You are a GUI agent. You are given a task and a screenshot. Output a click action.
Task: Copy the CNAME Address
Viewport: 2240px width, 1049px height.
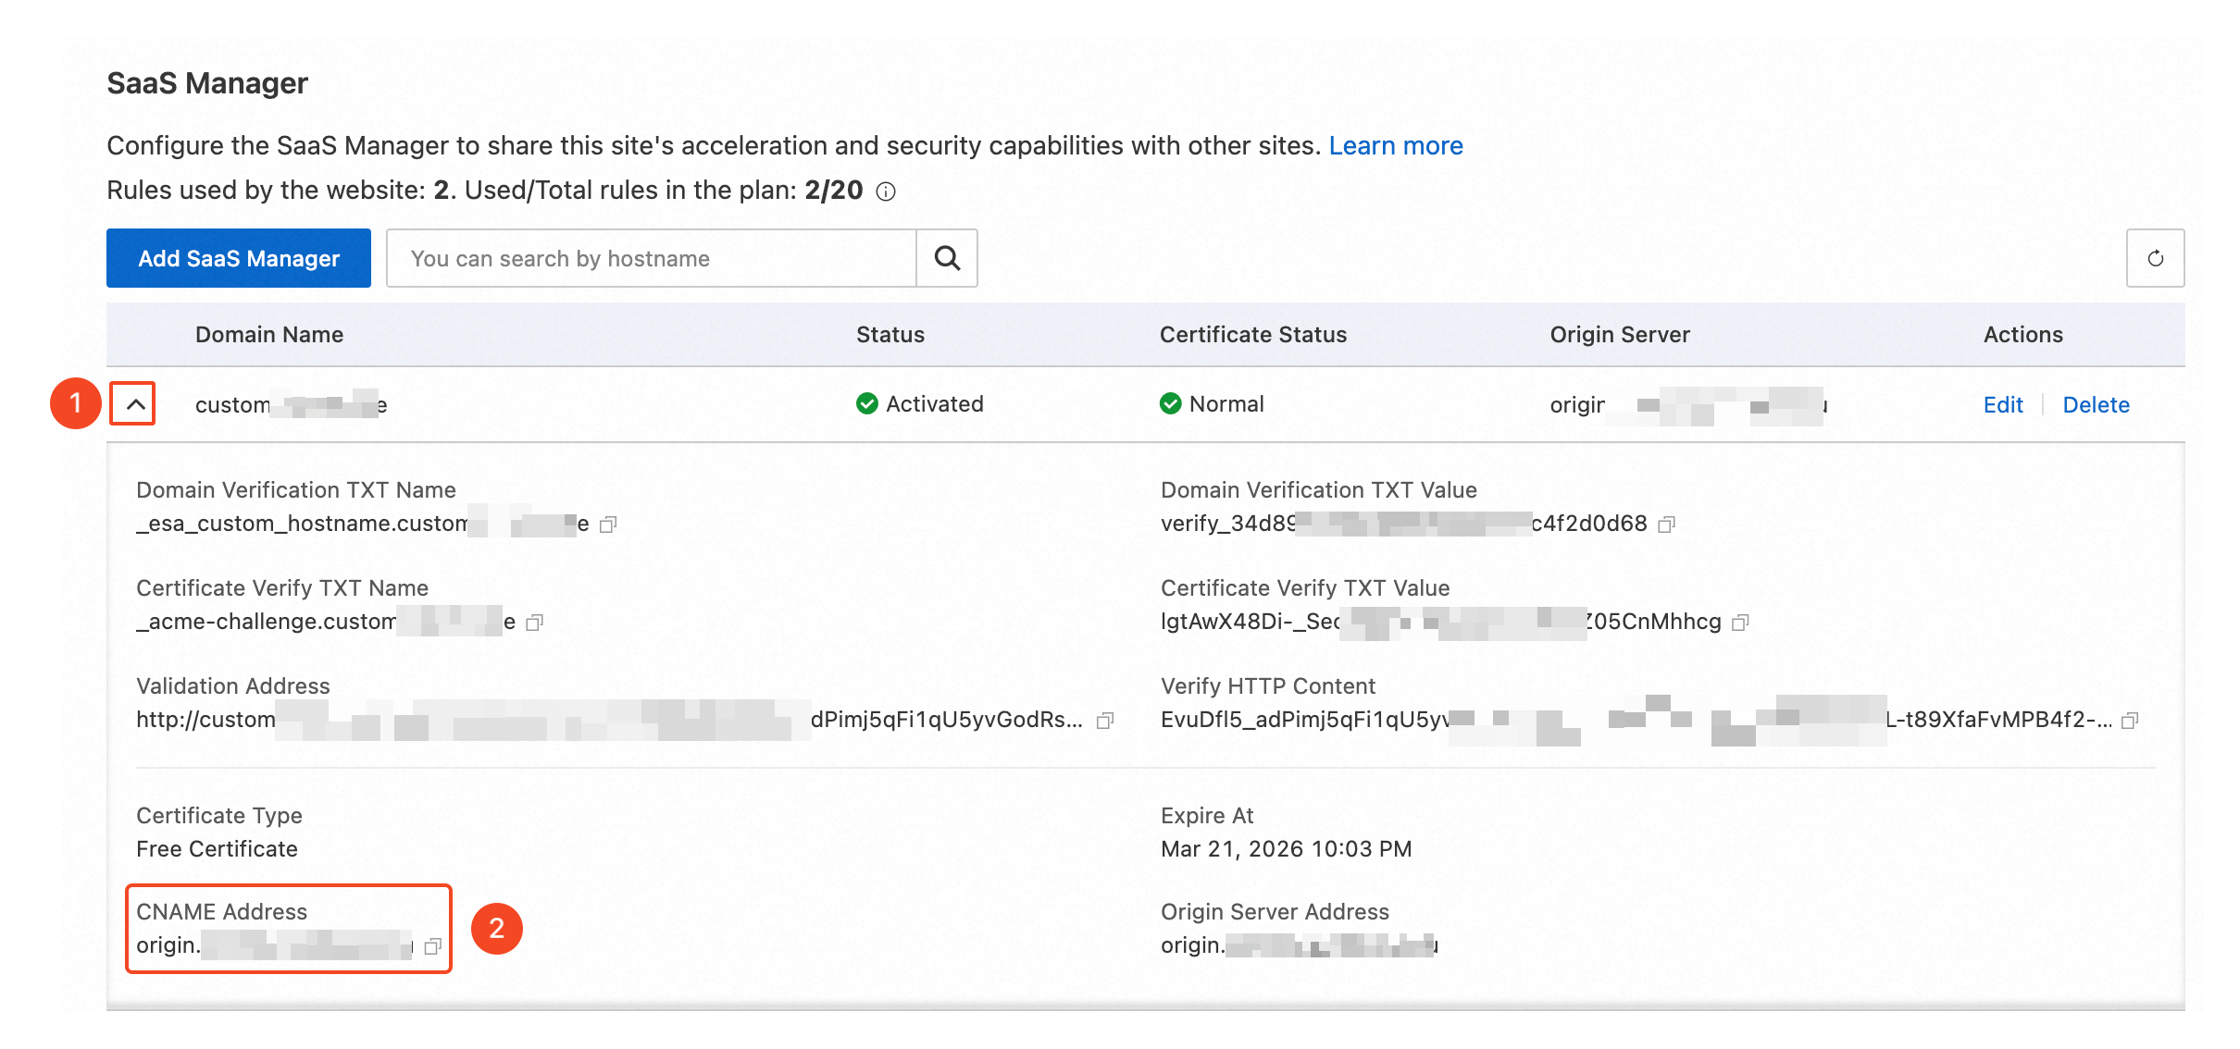point(432,946)
